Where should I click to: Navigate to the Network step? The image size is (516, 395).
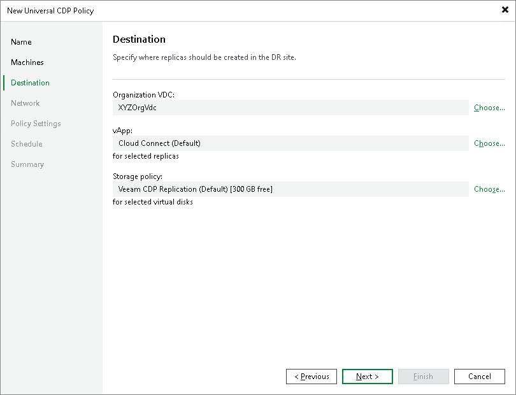(25, 103)
